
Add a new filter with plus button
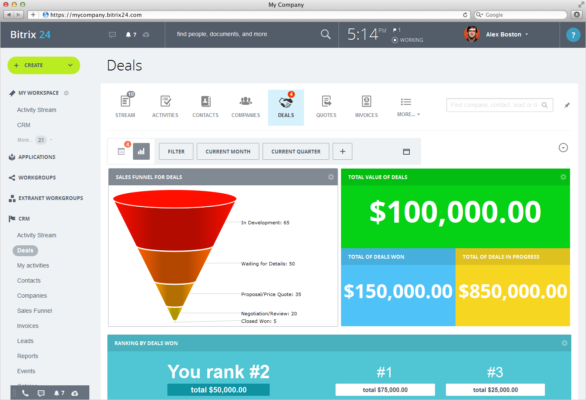click(x=342, y=151)
